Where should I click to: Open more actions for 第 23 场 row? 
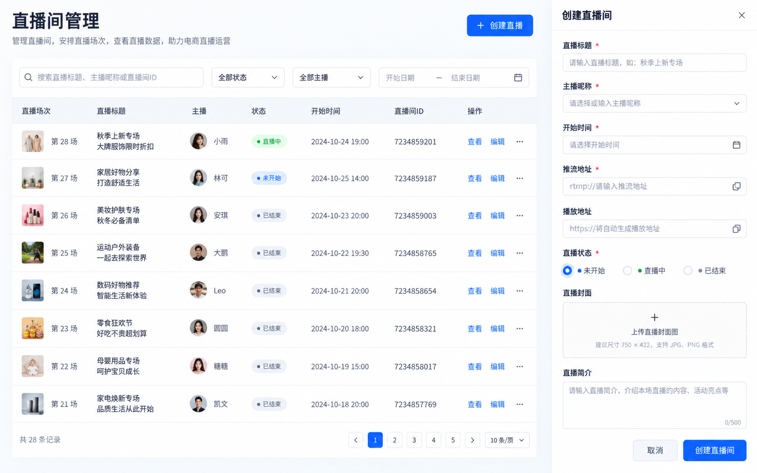coord(520,329)
